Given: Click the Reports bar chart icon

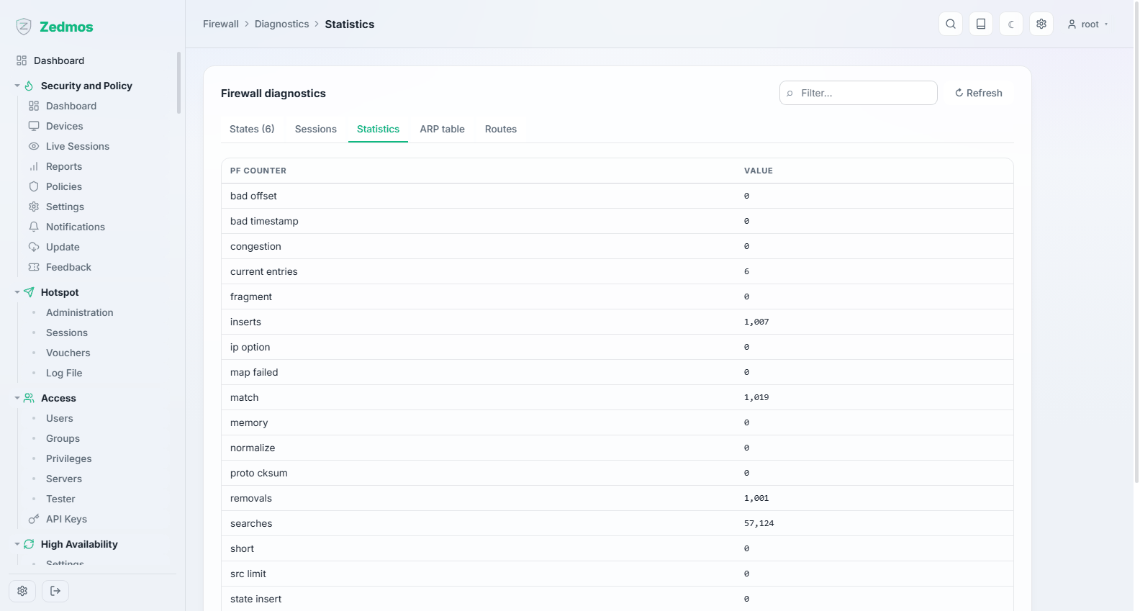Looking at the screenshot, I should [34, 166].
